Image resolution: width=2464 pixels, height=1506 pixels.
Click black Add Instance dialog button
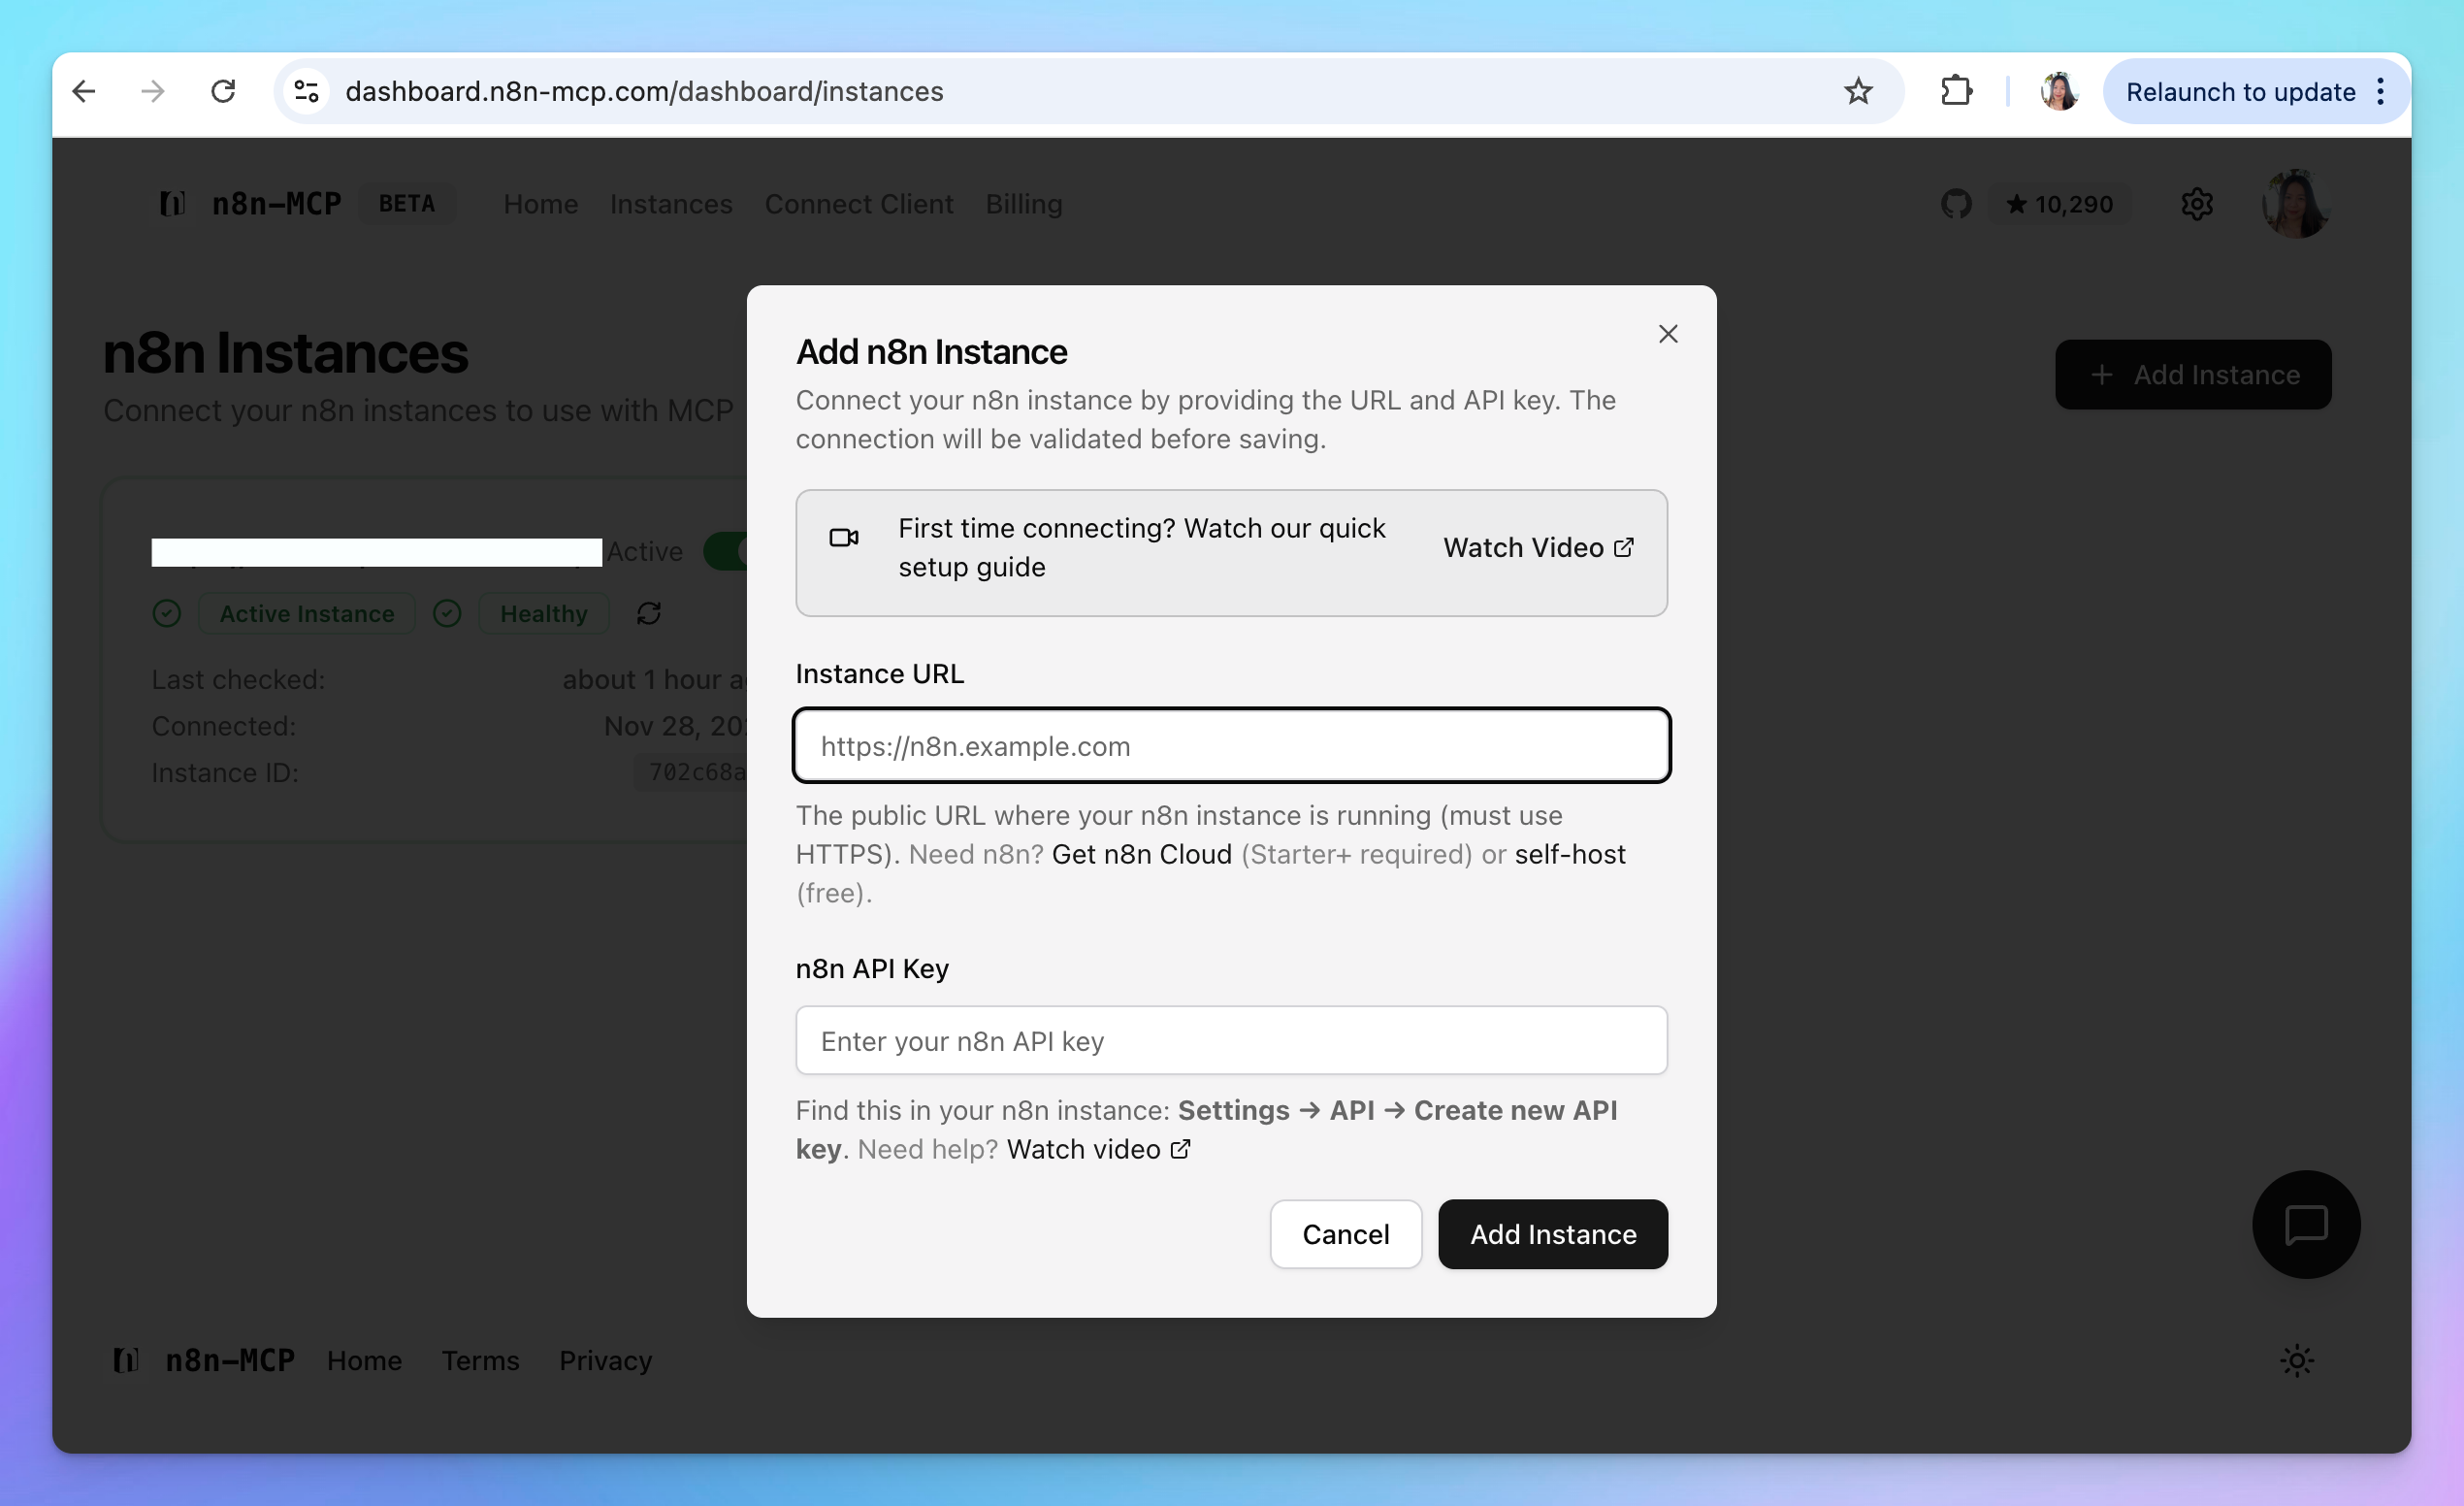coord(1552,1234)
